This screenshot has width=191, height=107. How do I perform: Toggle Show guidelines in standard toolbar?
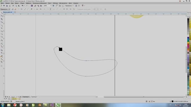[x=62, y=6]
